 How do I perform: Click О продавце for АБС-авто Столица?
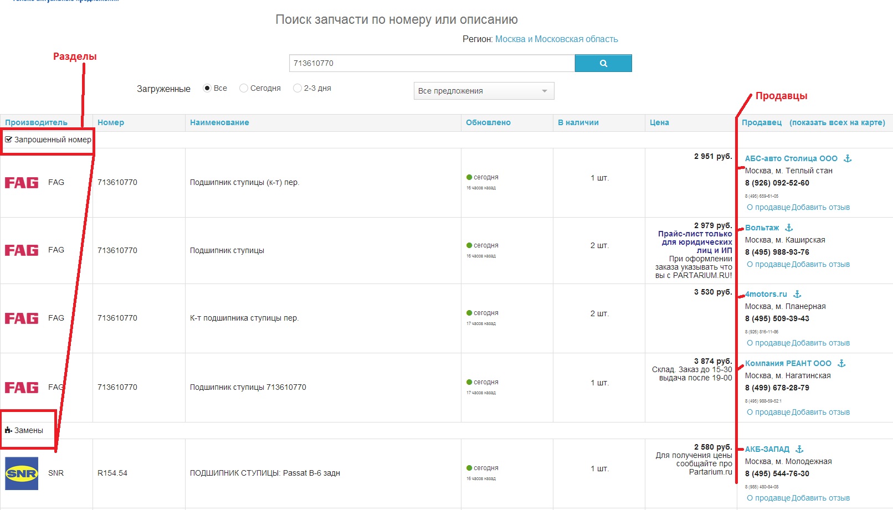[x=769, y=207]
